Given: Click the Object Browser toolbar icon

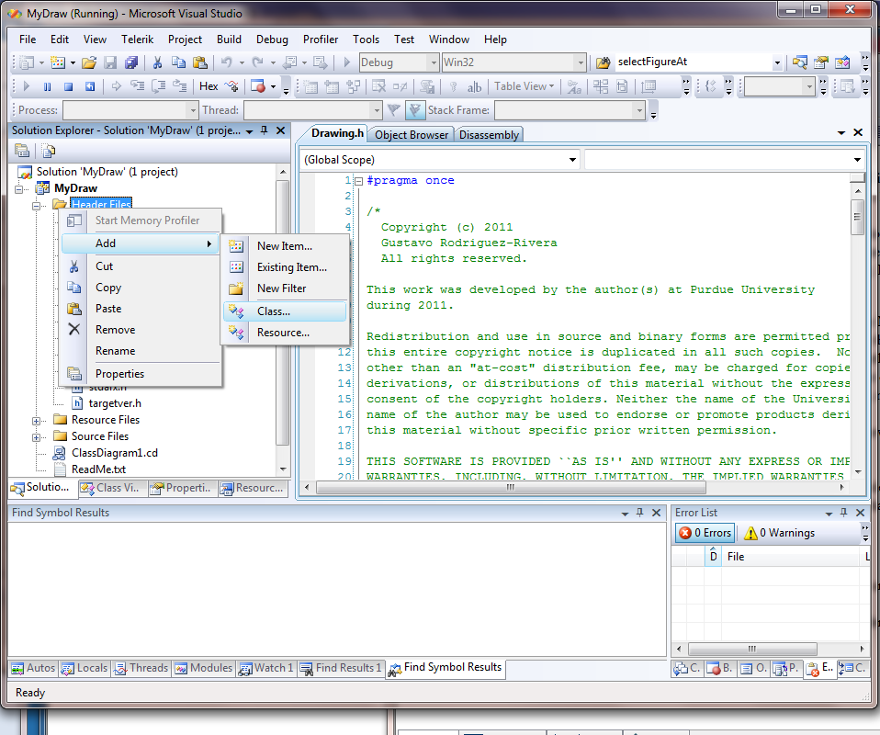Looking at the screenshot, I should click(842, 62).
